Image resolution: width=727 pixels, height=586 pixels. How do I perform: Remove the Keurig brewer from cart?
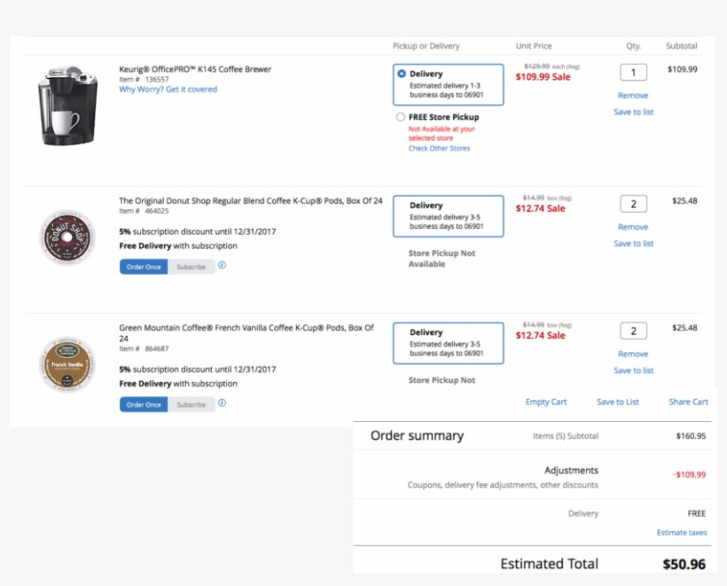pyautogui.click(x=633, y=95)
